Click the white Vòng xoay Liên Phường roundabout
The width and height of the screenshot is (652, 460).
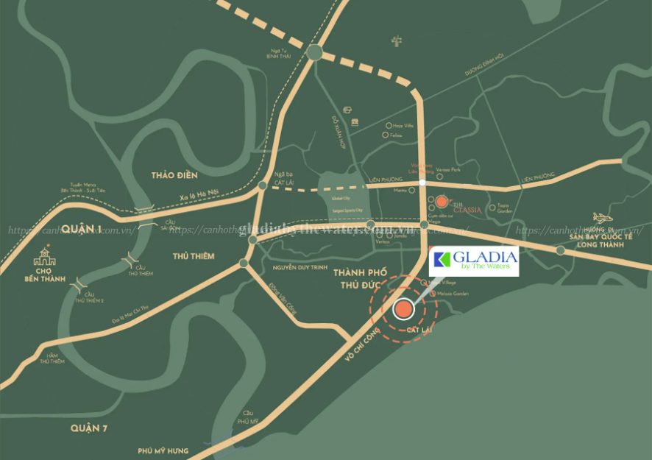tap(422, 183)
